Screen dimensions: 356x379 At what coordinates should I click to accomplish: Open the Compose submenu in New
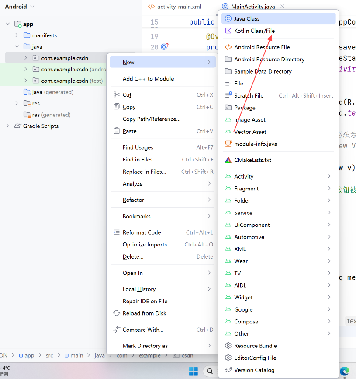pyautogui.click(x=278, y=322)
